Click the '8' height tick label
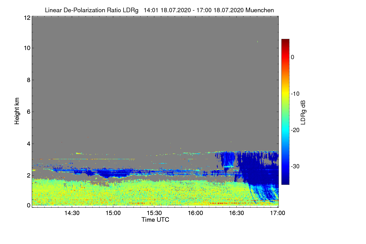This screenshot has height=244, width=366. [x=28, y=80]
